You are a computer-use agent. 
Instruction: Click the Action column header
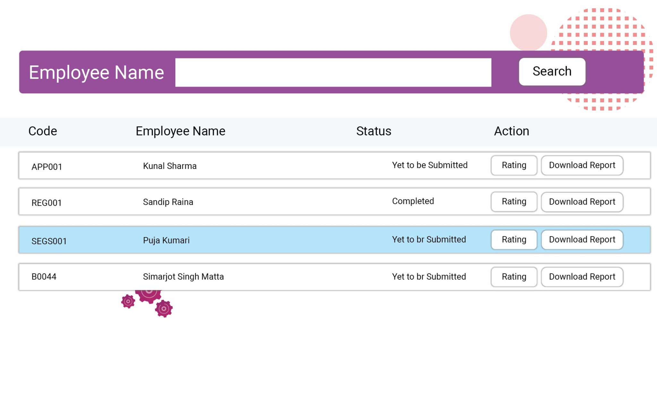coord(511,131)
